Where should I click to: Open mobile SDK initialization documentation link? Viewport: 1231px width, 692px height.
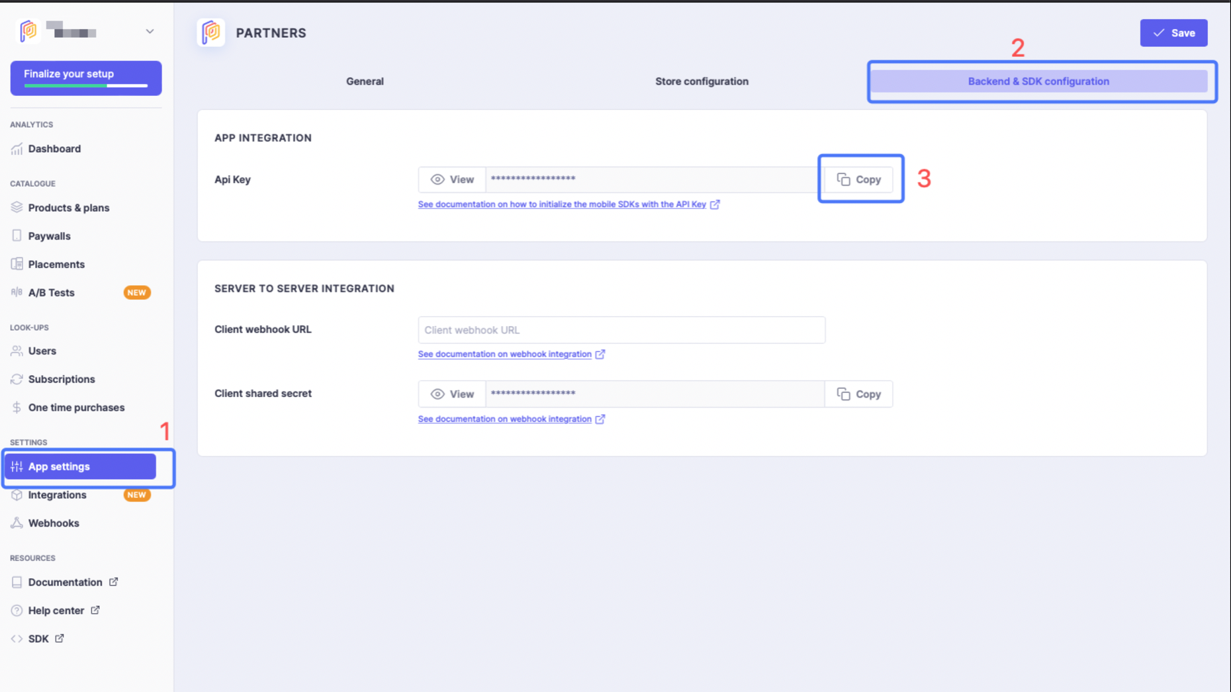562,204
